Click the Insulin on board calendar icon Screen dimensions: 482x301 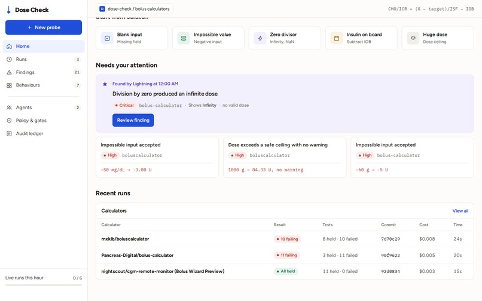pyautogui.click(x=336, y=38)
